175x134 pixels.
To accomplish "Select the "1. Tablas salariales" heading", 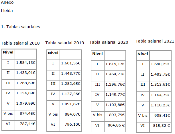I will click(x=20, y=27).
